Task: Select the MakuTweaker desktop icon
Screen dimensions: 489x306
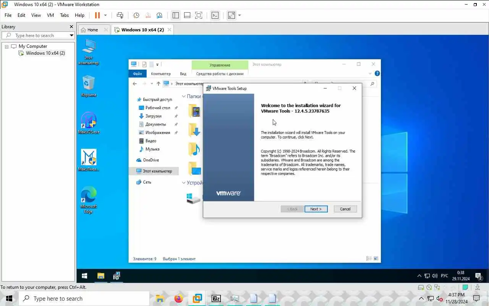Action: 89,160
